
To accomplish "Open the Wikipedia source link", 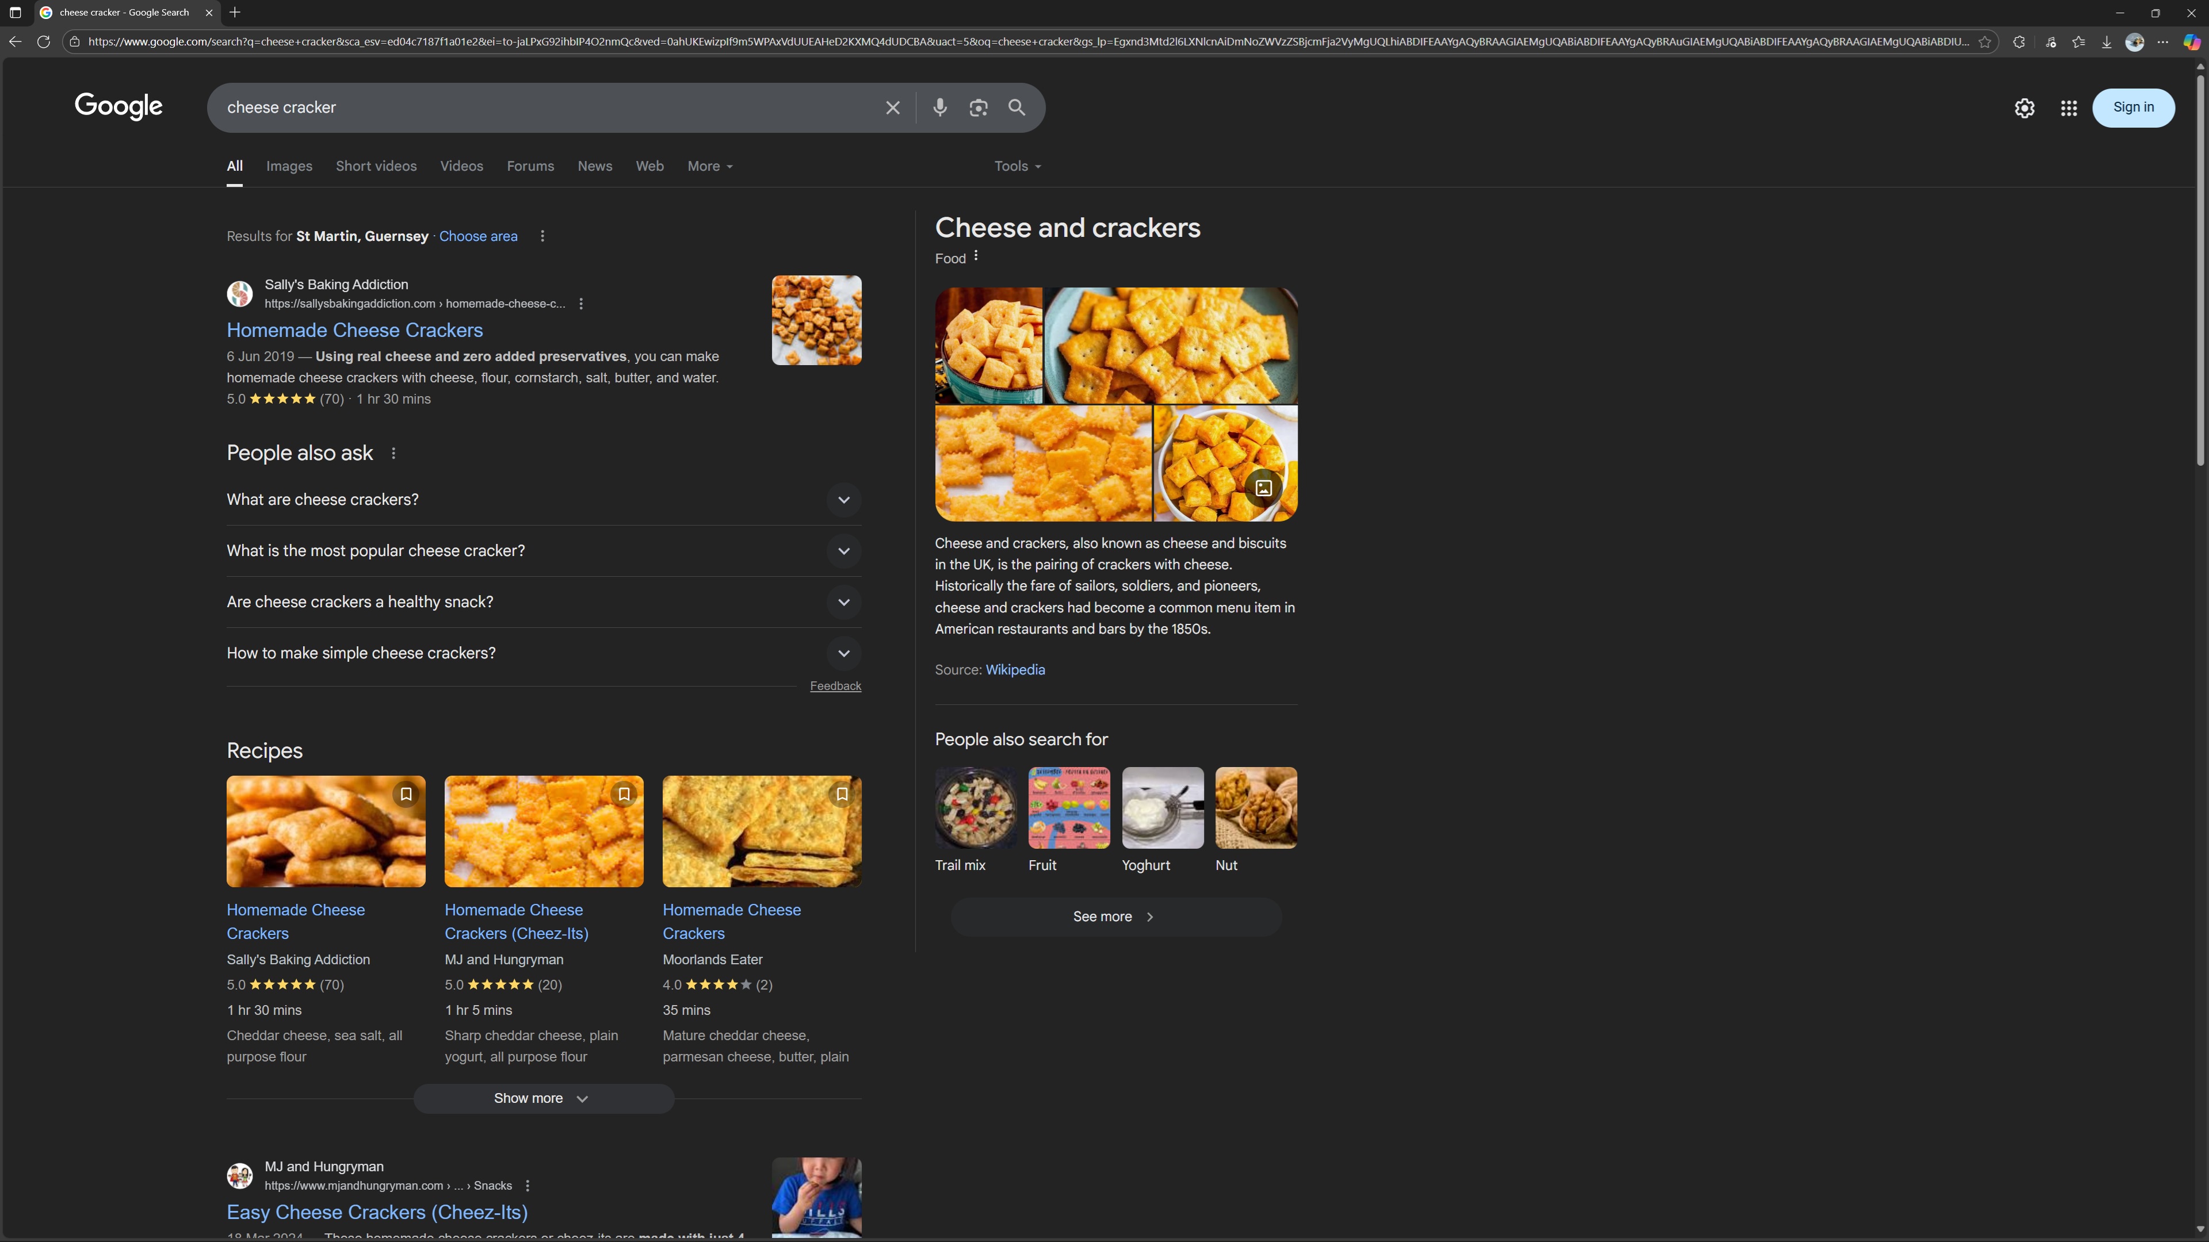I will pyautogui.click(x=1015, y=669).
